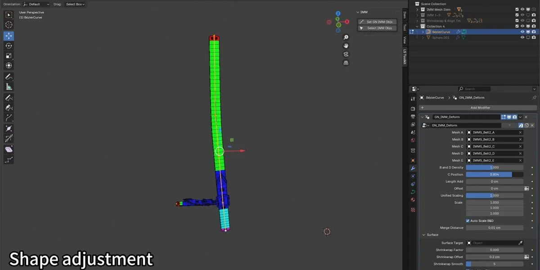Image resolution: width=540 pixels, height=270 pixels.
Task: Collapse the Collection 4 outliner entry
Action: pyautogui.click(x=417, y=26)
